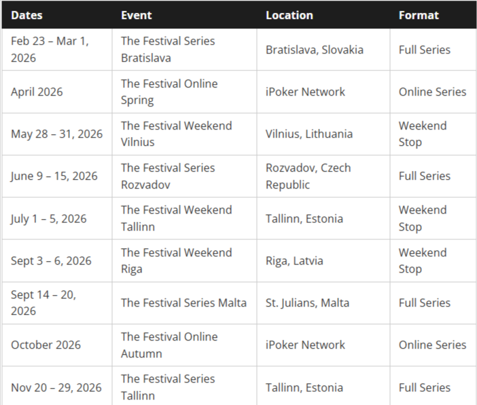Click the Location column header
This screenshot has width=477, height=405.
[x=289, y=15]
